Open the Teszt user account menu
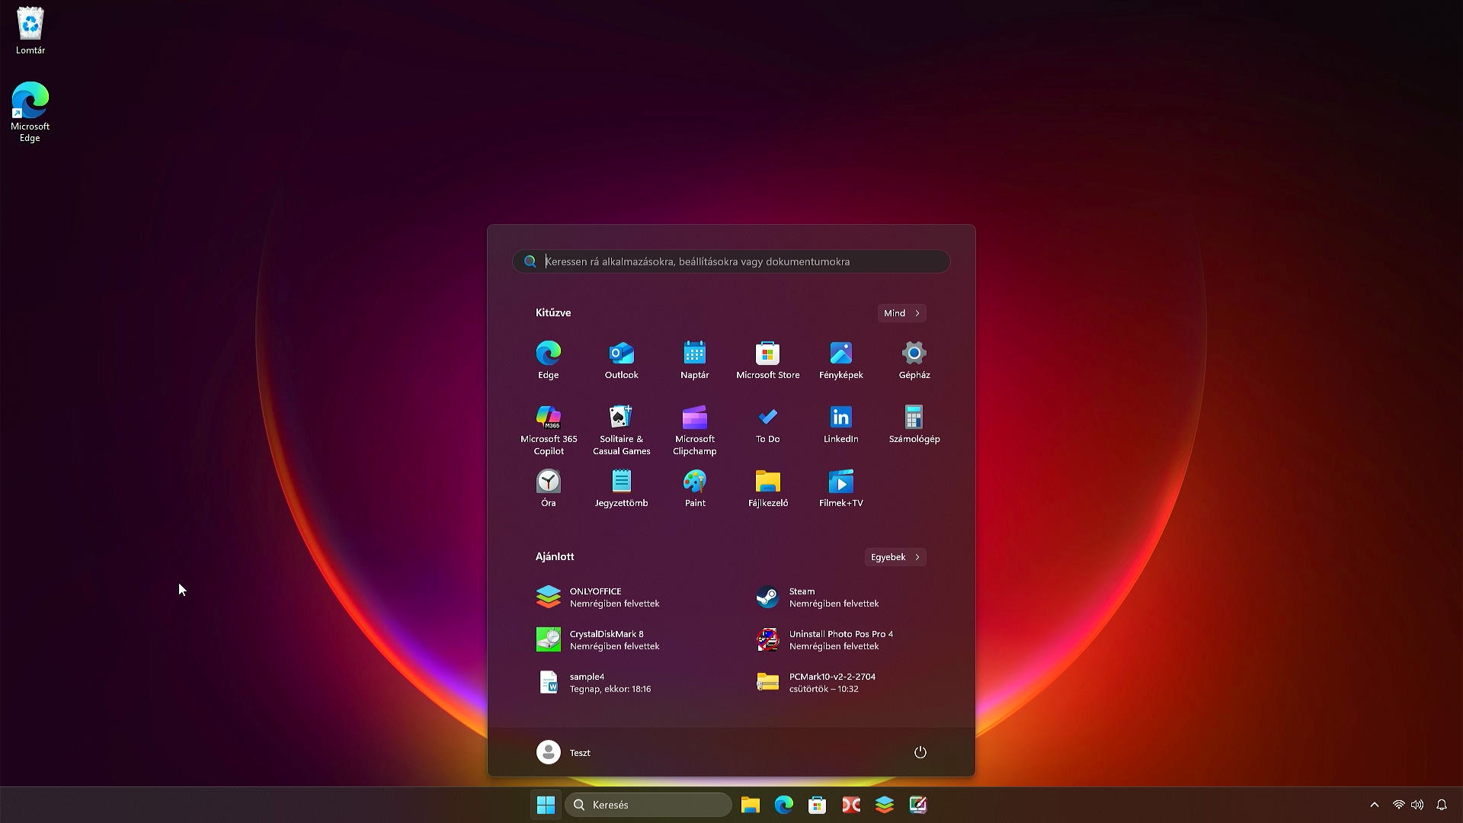 tap(564, 752)
